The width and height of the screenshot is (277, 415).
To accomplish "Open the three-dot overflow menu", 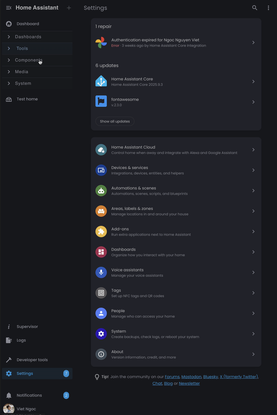I will tap(268, 8).
